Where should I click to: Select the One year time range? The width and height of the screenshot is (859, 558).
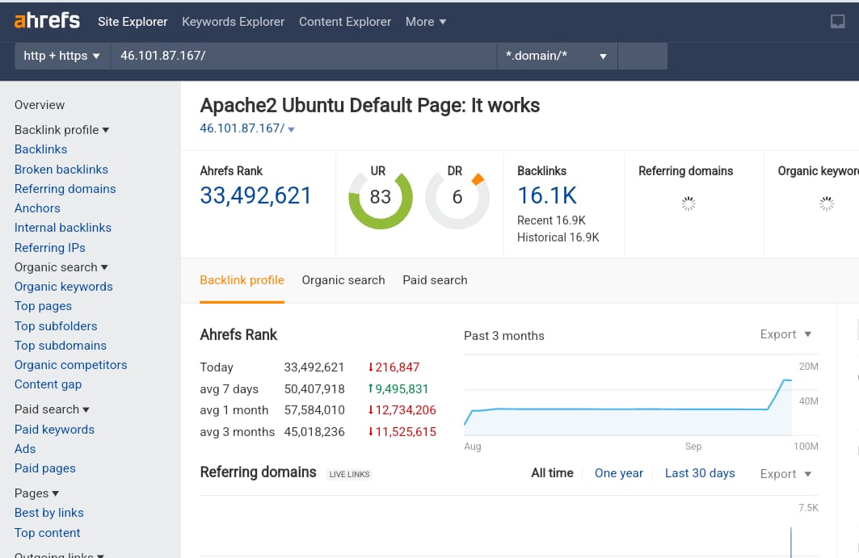pyautogui.click(x=619, y=473)
